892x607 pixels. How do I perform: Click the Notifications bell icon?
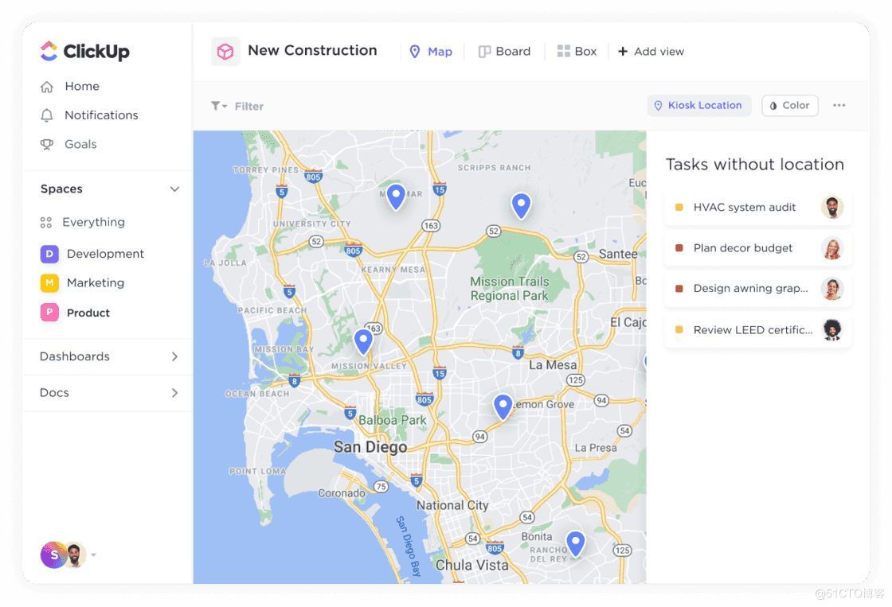point(47,115)
